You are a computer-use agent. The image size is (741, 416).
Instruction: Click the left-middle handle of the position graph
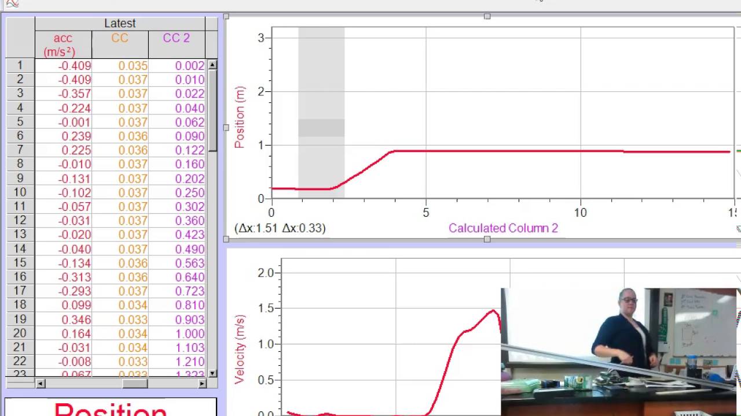pyautogui.click(x=226, y=128)
